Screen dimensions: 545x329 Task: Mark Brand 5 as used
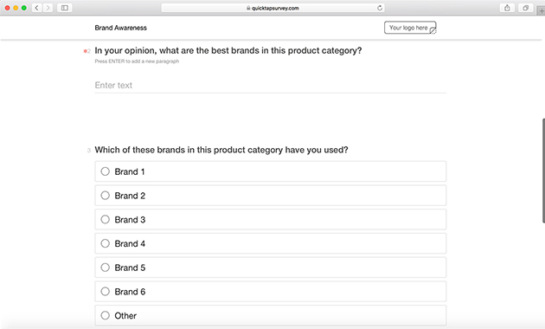271,268
